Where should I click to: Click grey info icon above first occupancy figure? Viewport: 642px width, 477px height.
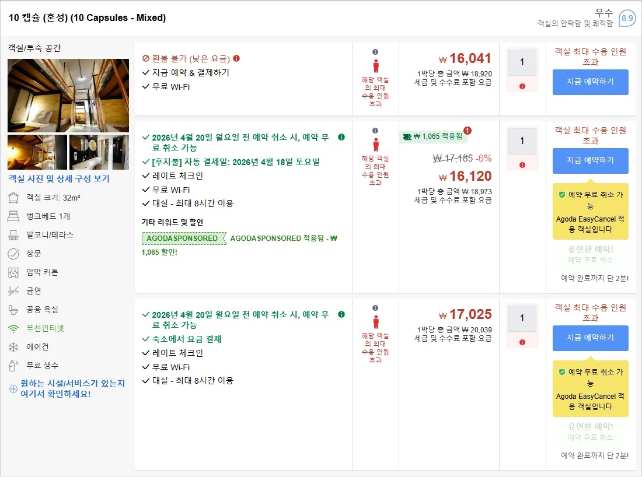pos(375,52)
